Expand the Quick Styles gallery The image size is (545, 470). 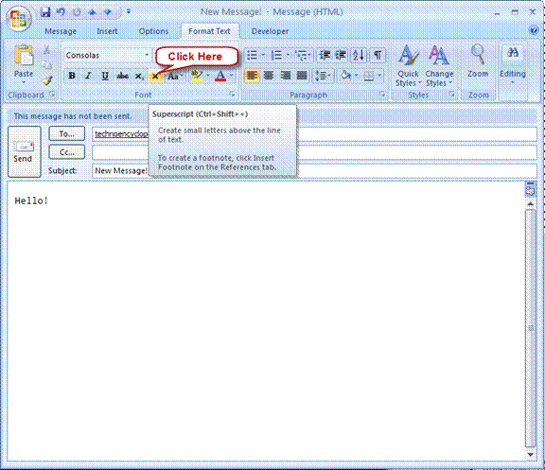[408, 66]
